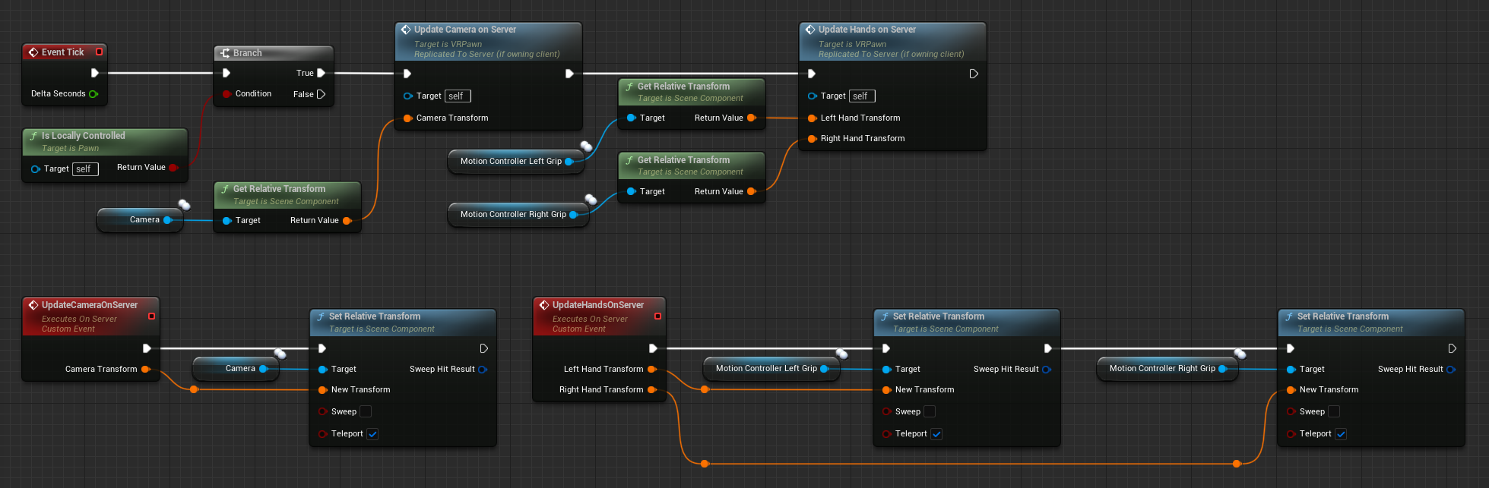Select the Motion Controller Right Grip node beside the last Set Relative Transform
The image size is (1489, 488).
tap(1167, 369)
